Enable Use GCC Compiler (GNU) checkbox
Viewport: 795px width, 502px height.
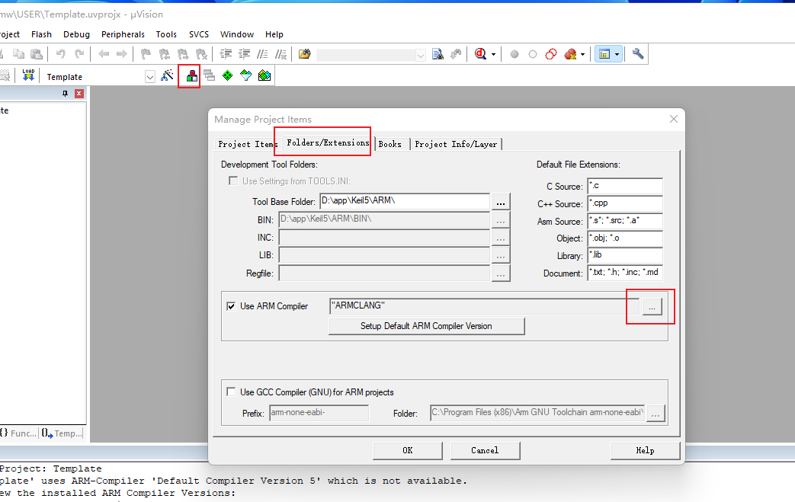pos(231,392)
